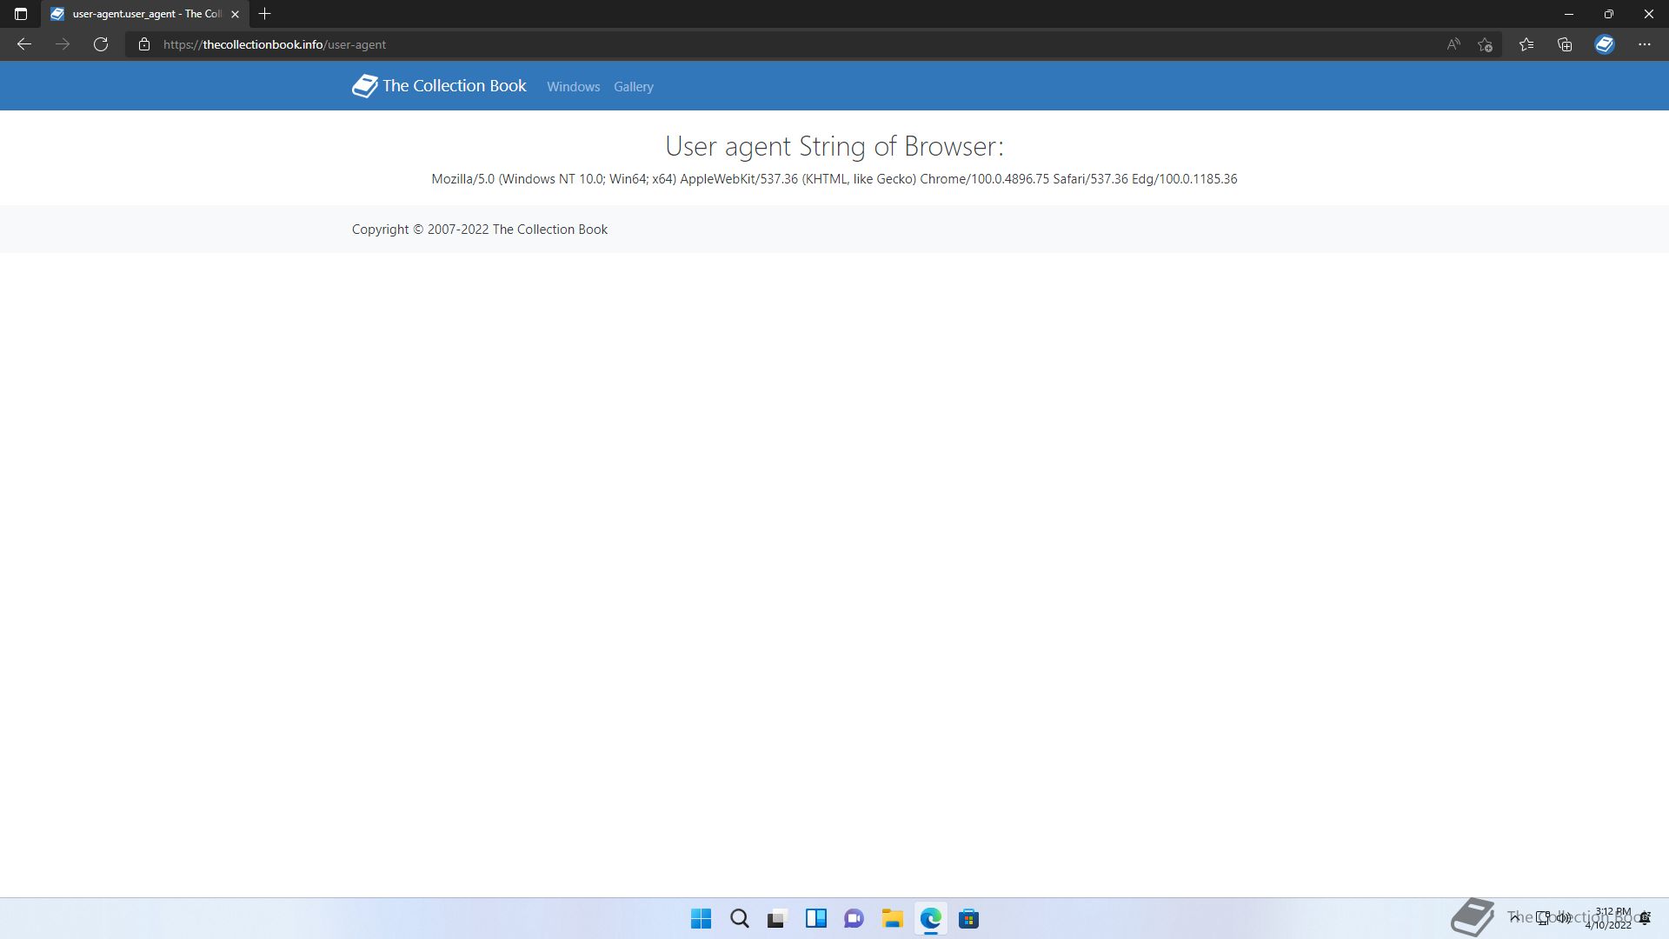The width and height of the screenshot is (1669, 939).
Task: Click the Collection Book extension icon
Action: point(1605,44)
